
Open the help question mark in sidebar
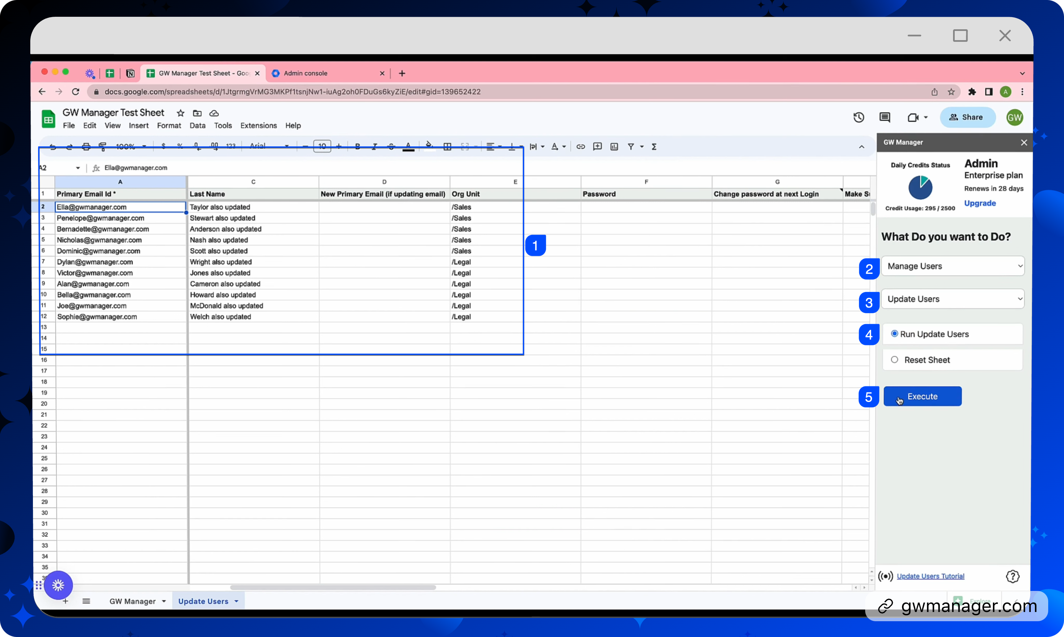click(1012, 576)
